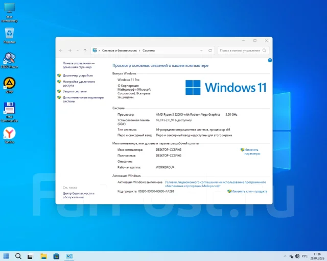Open taskbar Search

coord(18,256)
